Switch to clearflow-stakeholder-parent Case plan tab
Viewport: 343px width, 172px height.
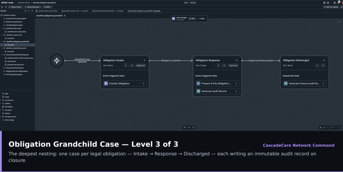click(x=108, y=11)
